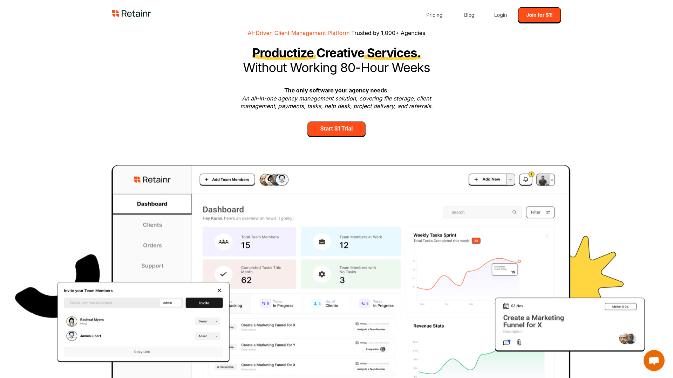Screen dimensions: 673x378
Task: Click the Filter button on dashboard
Action: (x=540, y=212)
